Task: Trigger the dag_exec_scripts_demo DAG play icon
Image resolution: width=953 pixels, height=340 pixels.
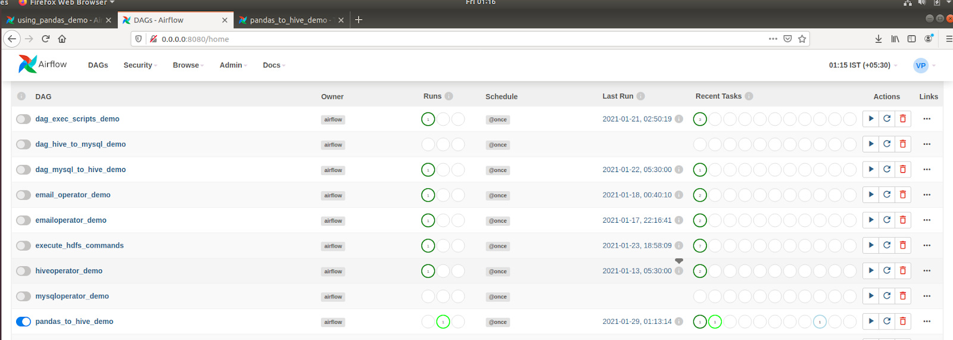Action: pyautogui.click(x=871, y=119)
